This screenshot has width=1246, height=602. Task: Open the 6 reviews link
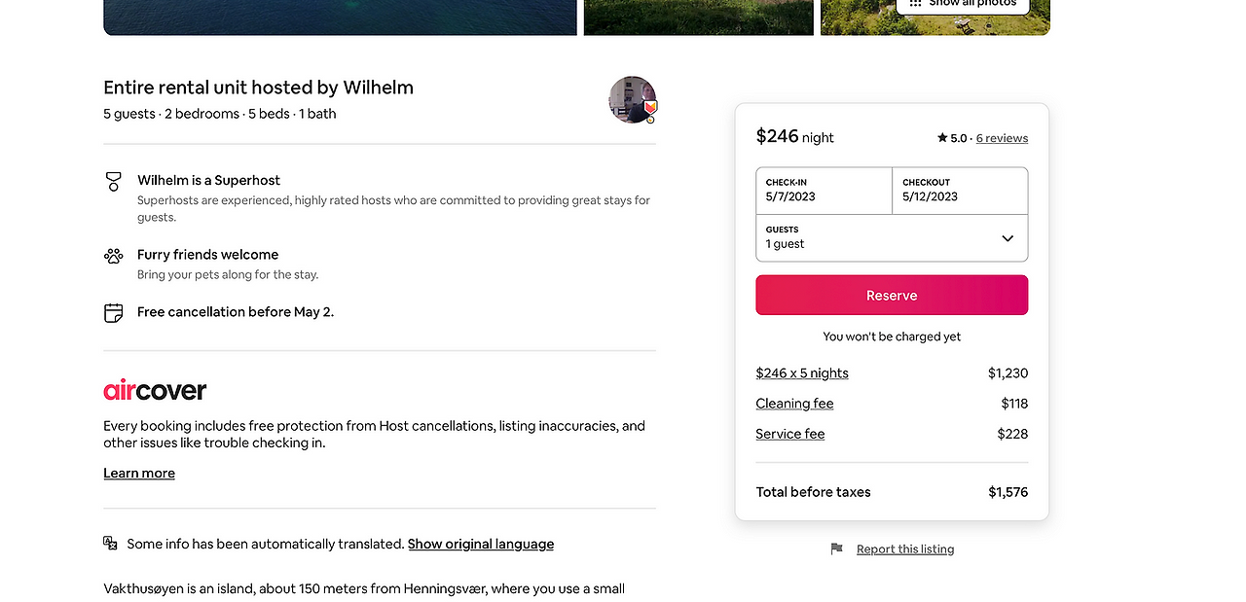pyautogui.click(x=1002, y=138)
